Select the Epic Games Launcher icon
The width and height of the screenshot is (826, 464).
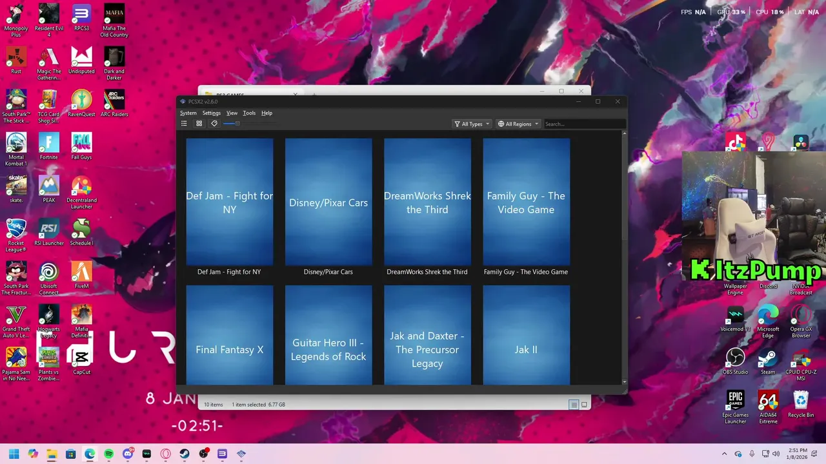[x=736, y=407]
